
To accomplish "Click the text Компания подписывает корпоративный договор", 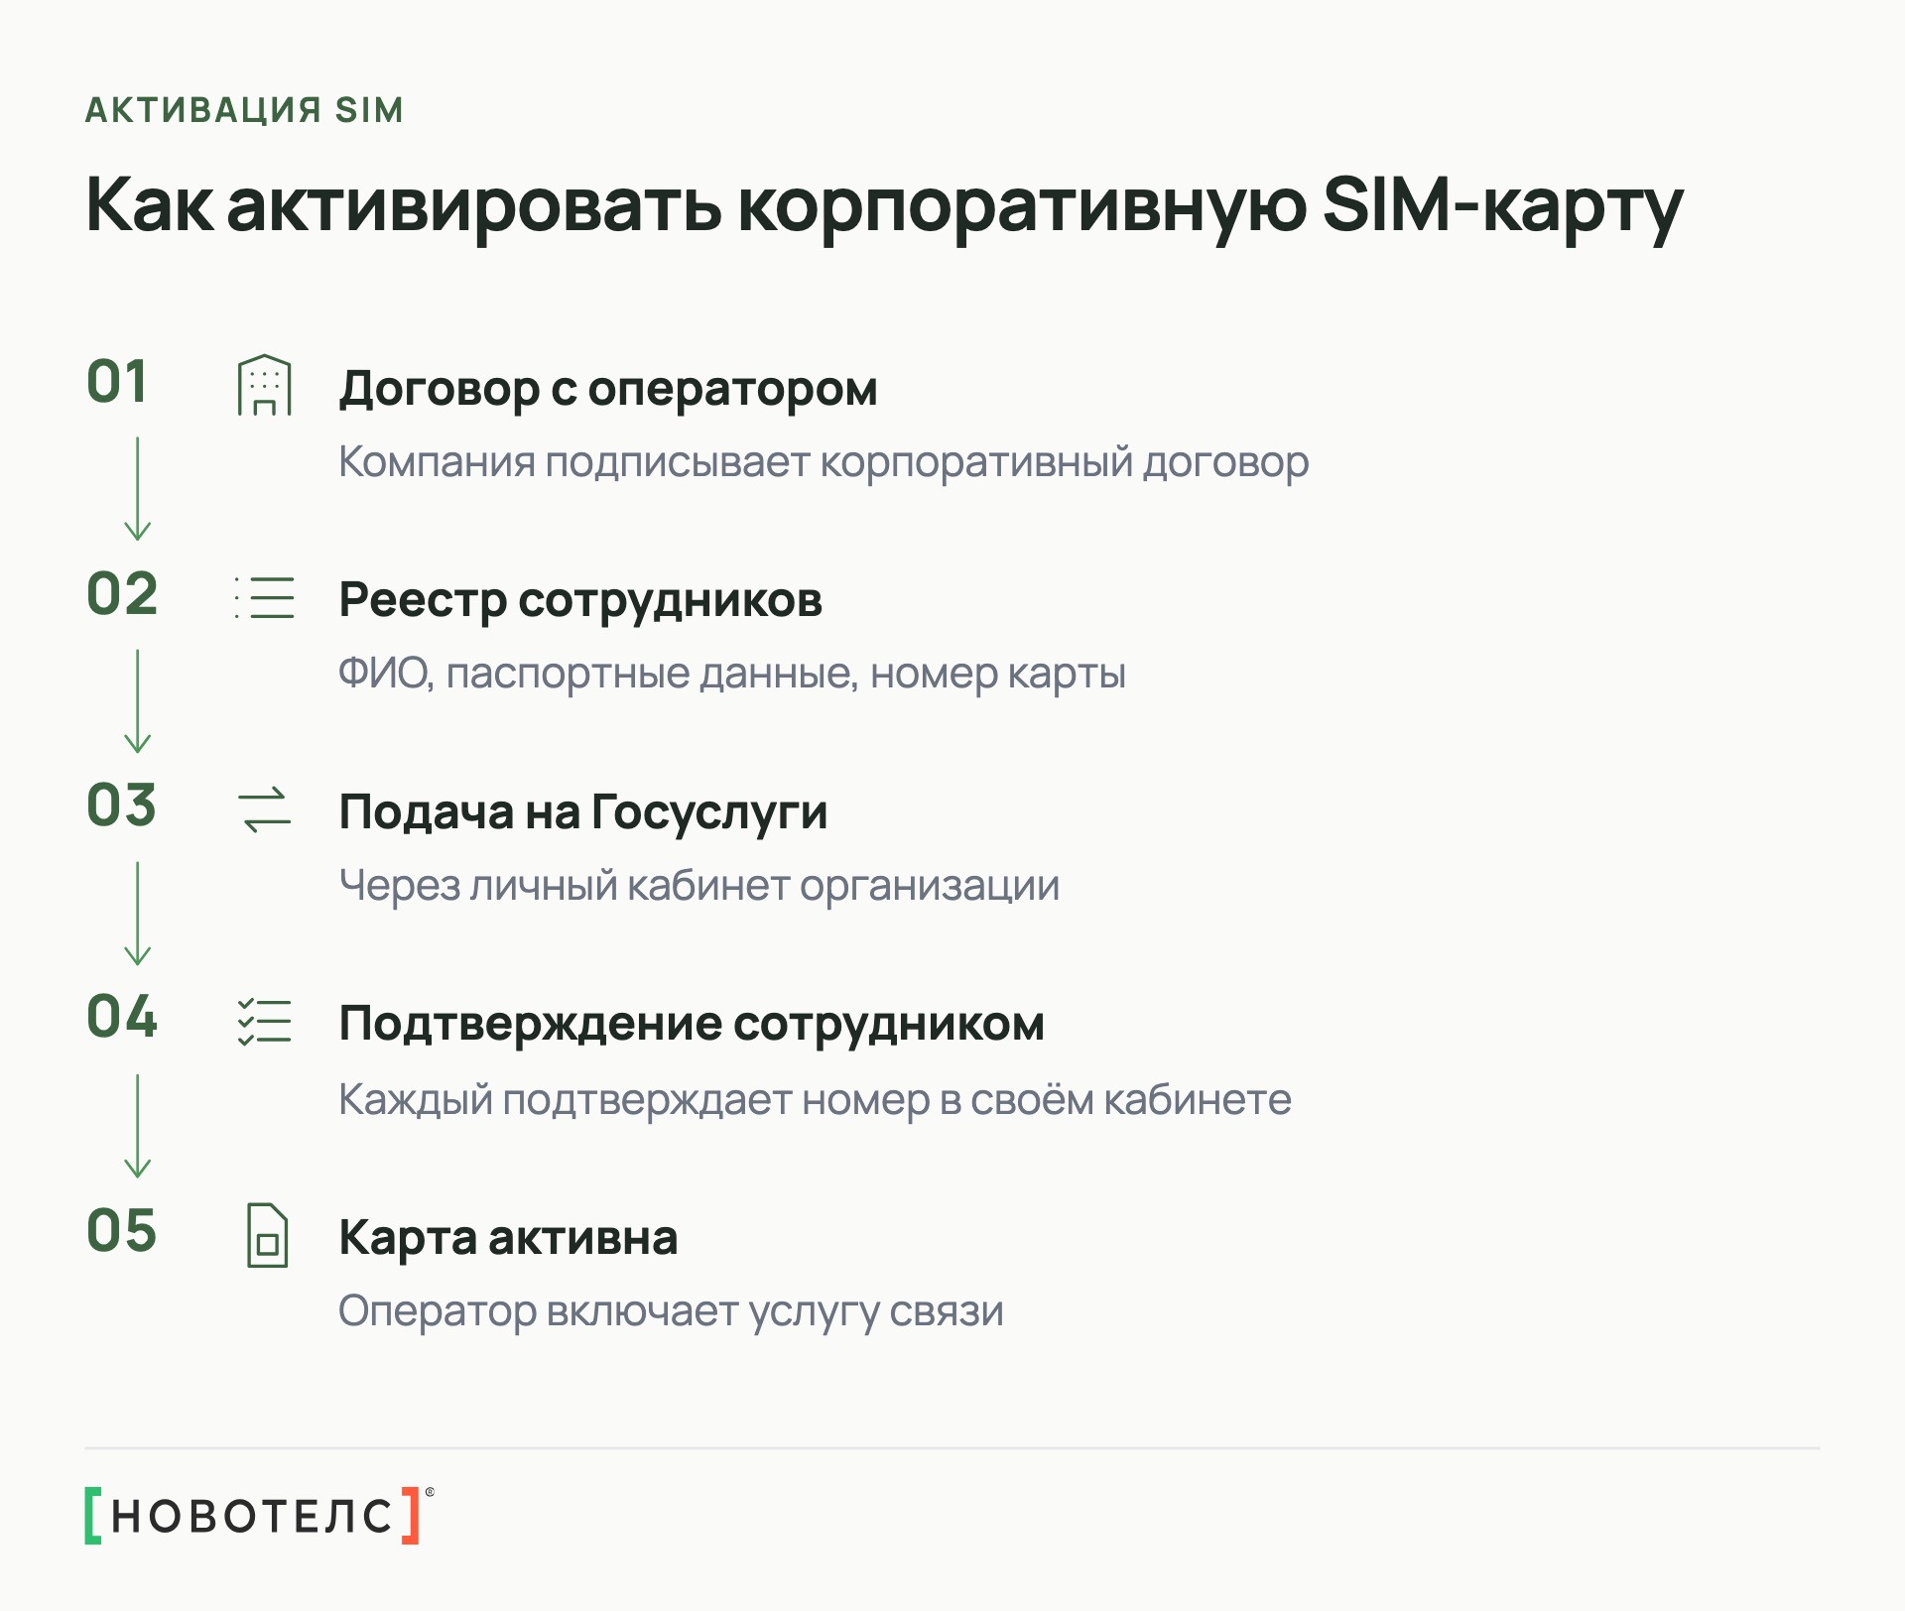I will [824, 463].
